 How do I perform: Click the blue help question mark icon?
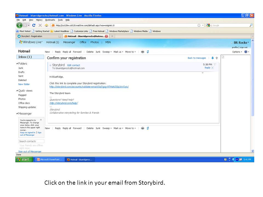(x=246, y=52)
